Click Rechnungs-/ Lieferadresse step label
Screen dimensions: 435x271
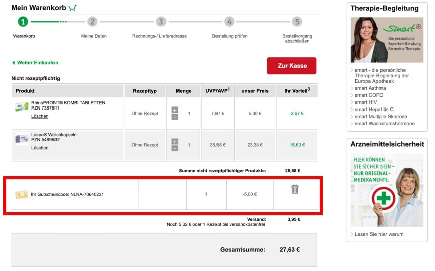pos(159,36)
